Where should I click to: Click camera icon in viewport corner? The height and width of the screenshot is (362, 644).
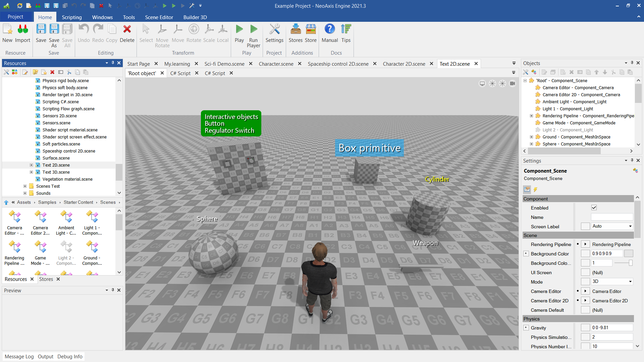pyautogui.click(x=513, y=83)
